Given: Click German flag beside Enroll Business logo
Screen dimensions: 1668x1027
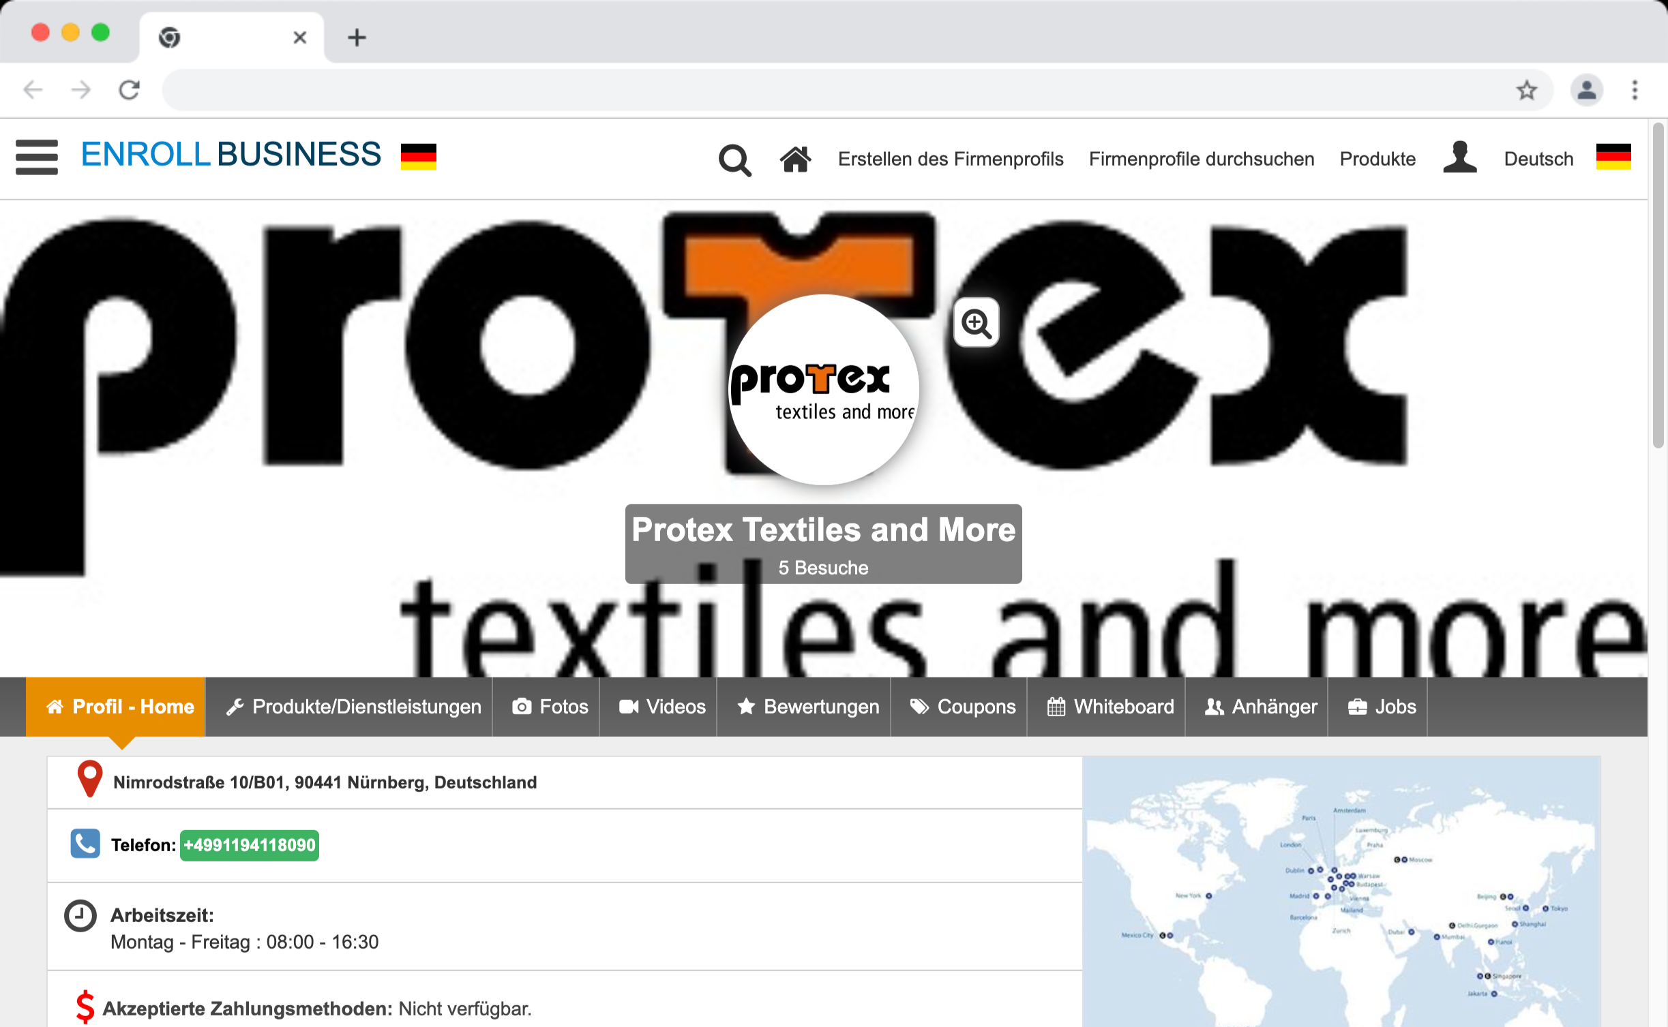Looking at the screenshot, I should (418, 157).
